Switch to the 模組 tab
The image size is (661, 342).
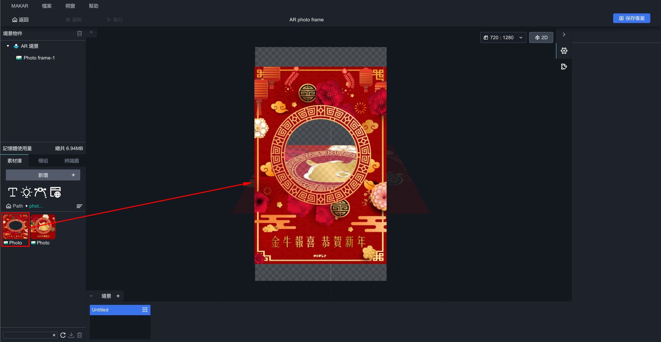click(x=43, y=161)
